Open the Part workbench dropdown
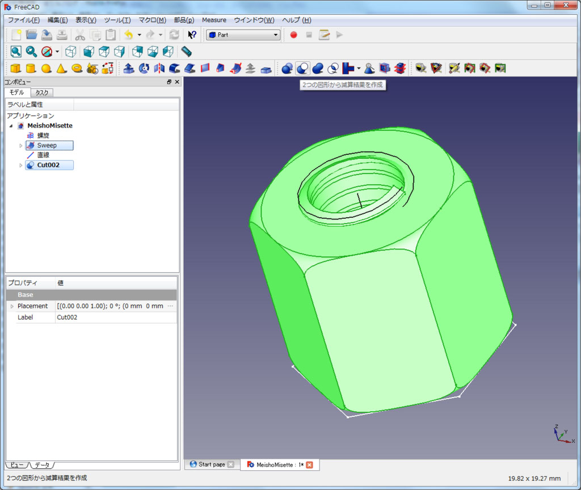Viewport: 581px width, 490px height. (x=243, y=35)
